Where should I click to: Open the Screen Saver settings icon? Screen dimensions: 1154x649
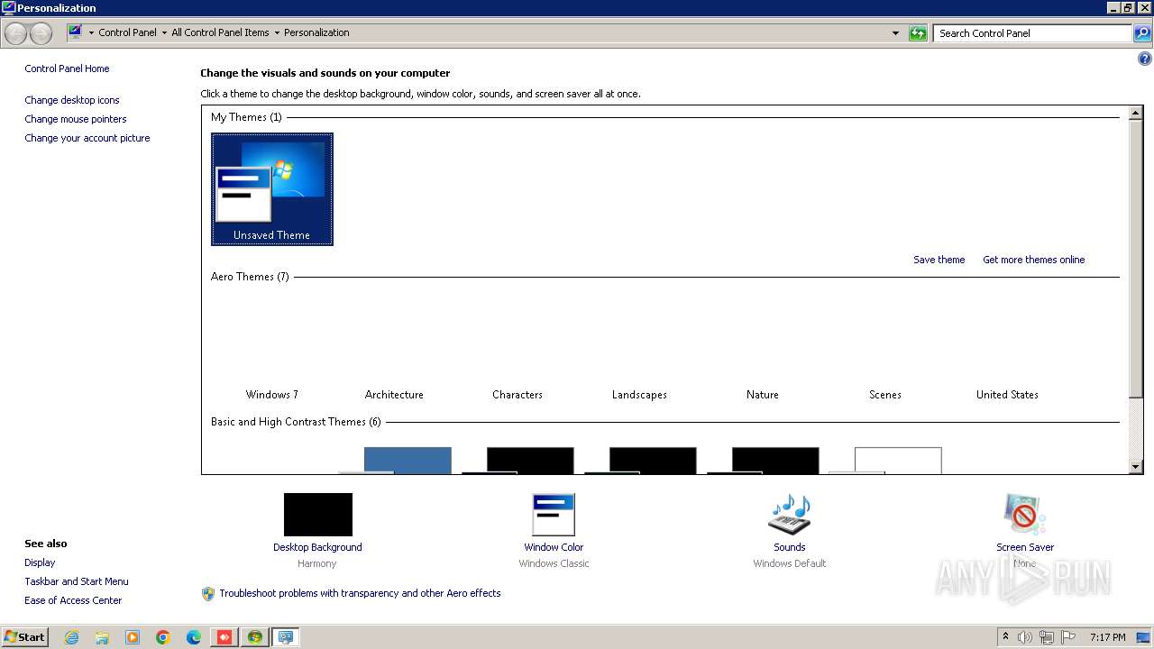[x=1025, y=515]
